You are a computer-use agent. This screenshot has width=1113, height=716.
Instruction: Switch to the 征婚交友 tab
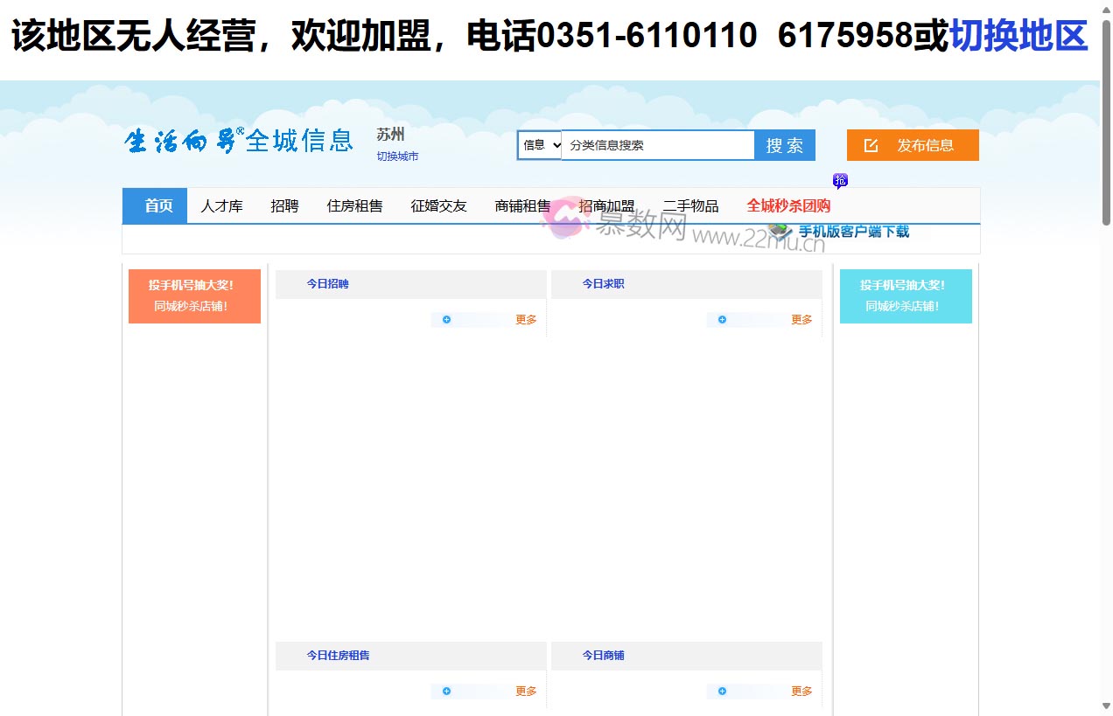click(438, 205)
